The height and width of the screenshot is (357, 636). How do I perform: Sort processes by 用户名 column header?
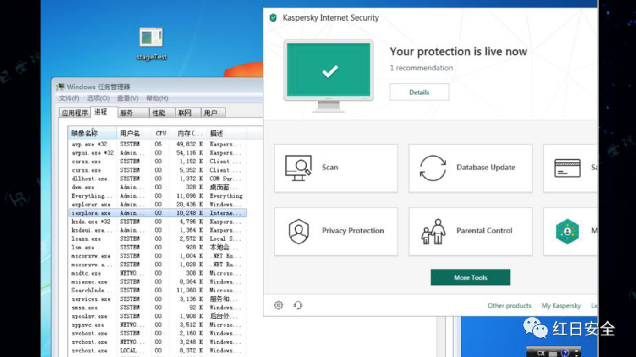[x=135, y=133]
